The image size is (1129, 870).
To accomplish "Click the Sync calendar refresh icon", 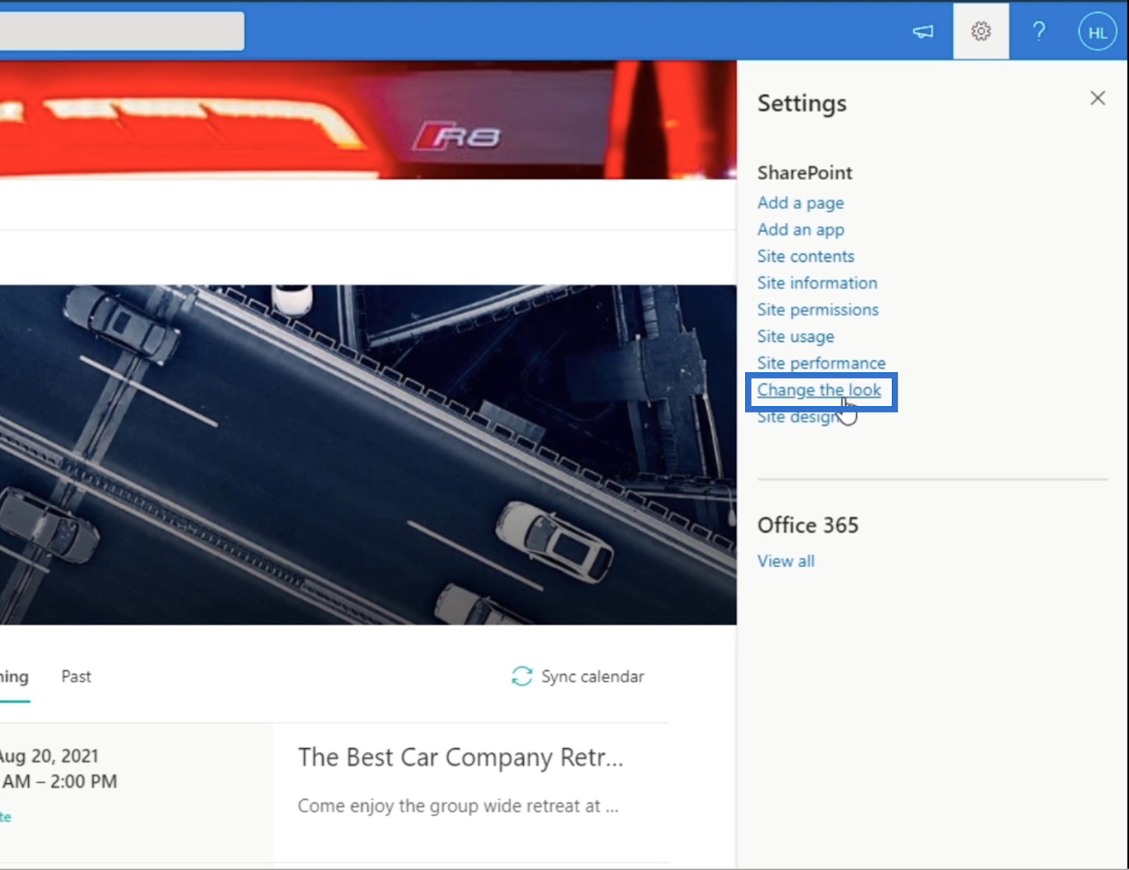I will click(x=521, y=676).
